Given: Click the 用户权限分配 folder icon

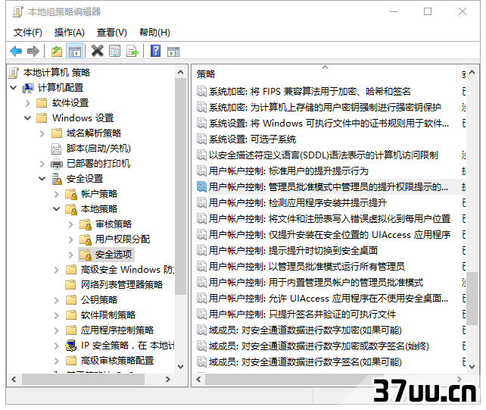Looking at the screenshot, I should tap(86, 239).
